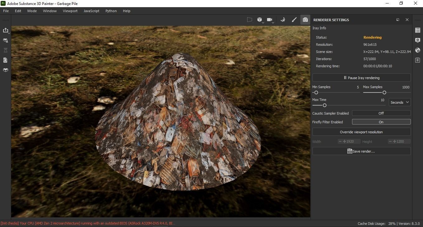Click Save render button
Screen dimensions: 423x227
(x=361, y=151)
